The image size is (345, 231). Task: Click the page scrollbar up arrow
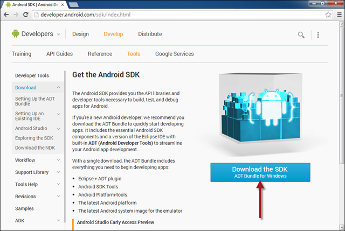click(x=341, y=24)
